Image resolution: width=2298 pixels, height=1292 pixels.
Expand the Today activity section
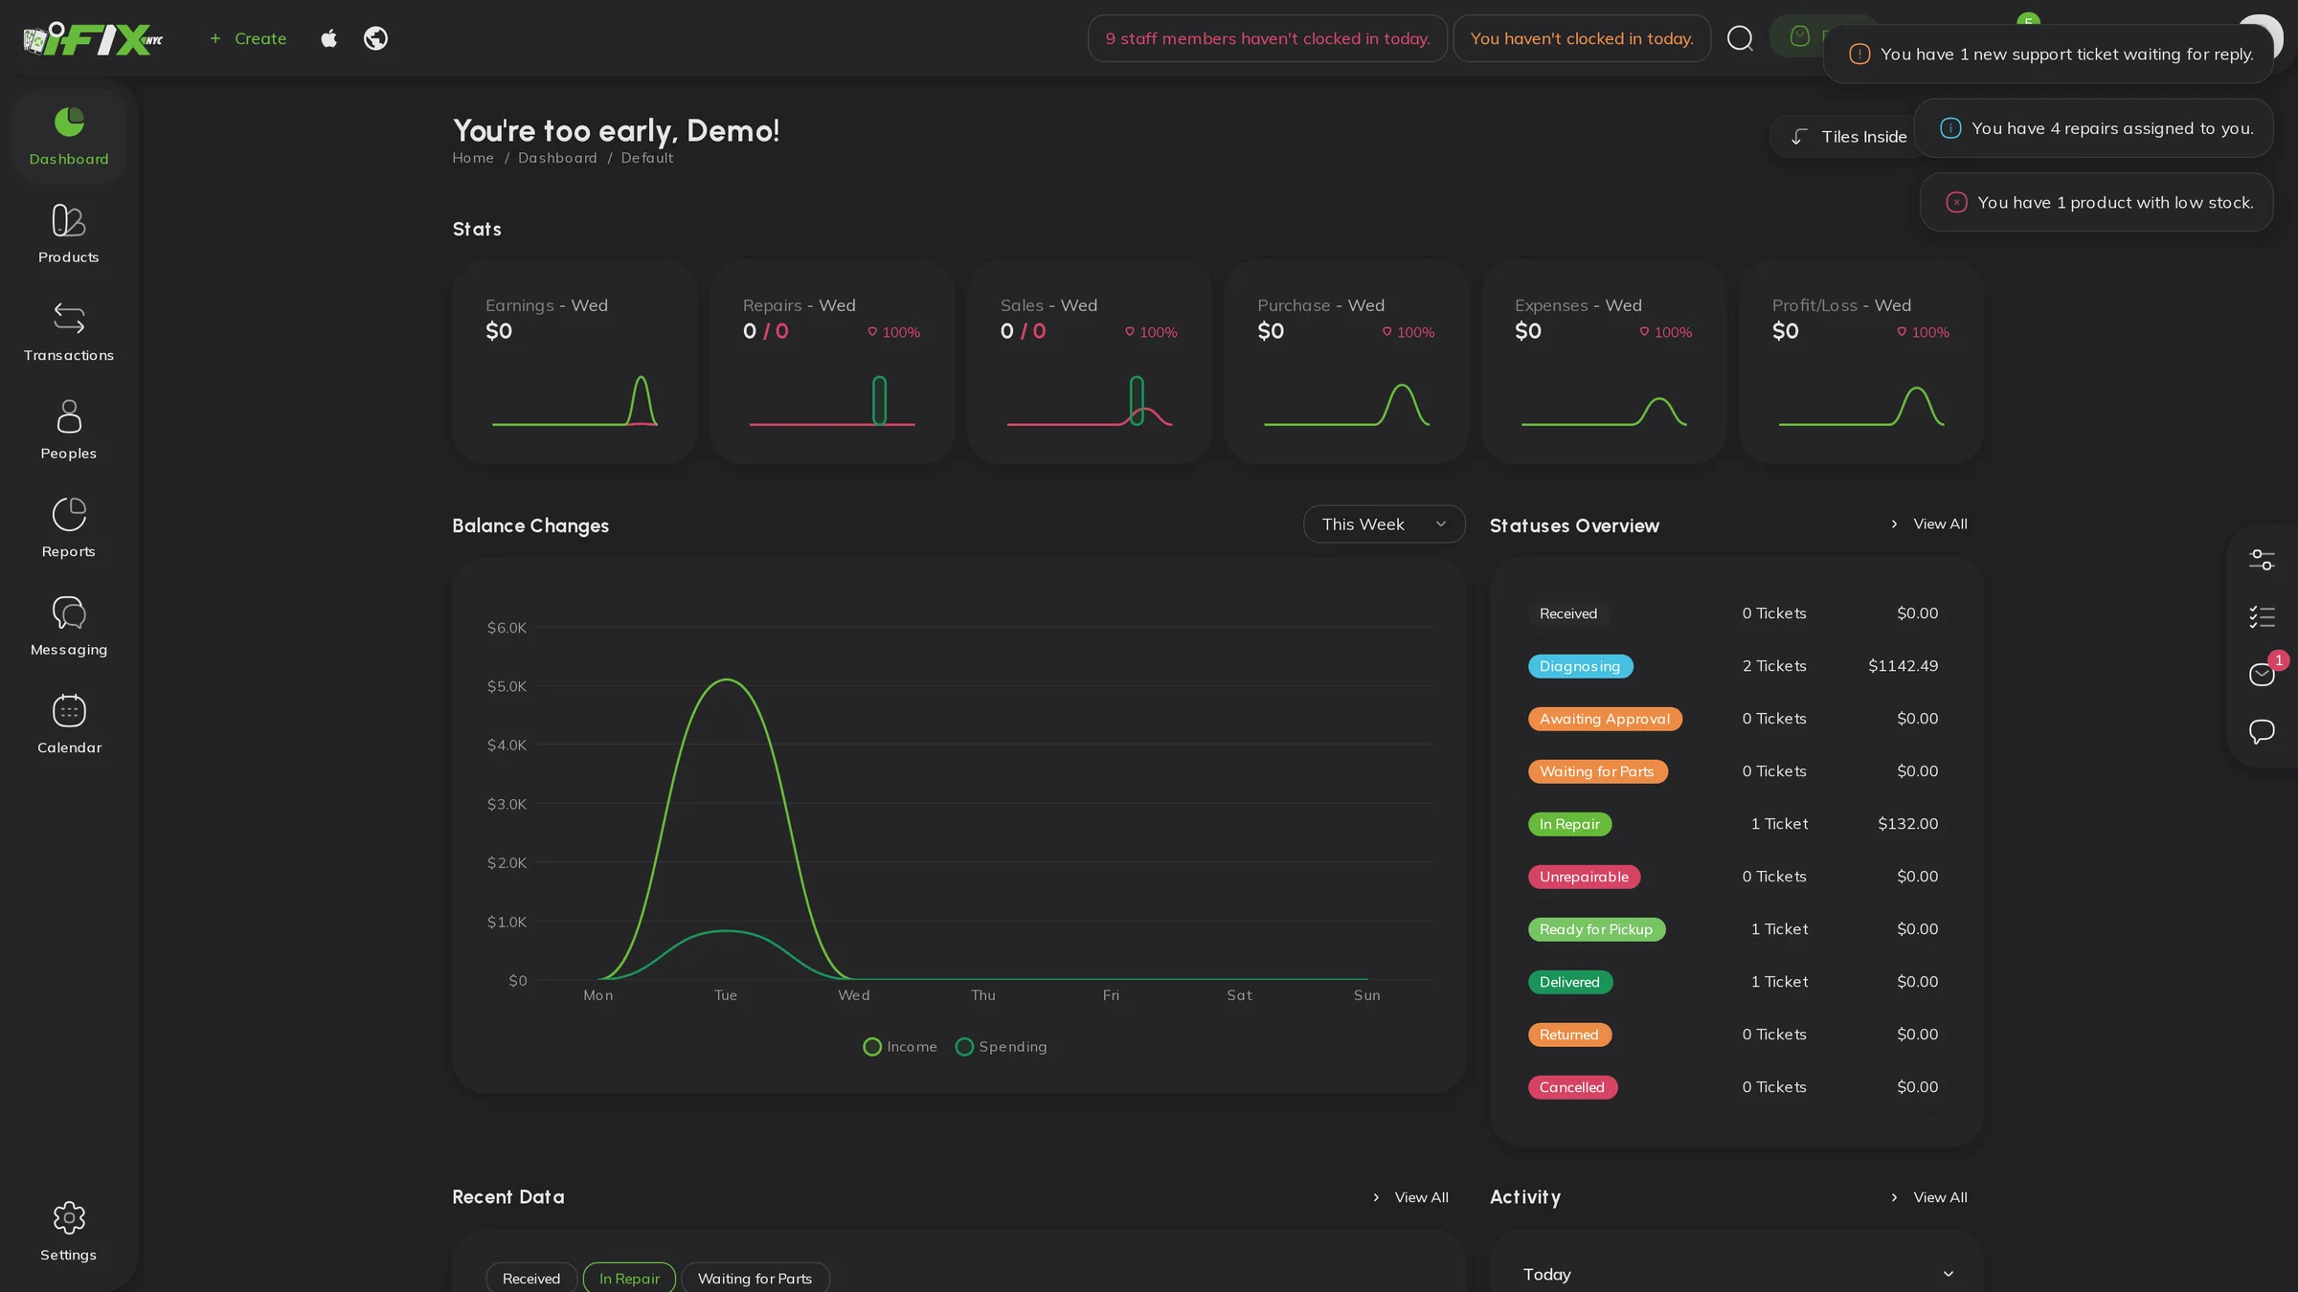tap(1736, 1275)
